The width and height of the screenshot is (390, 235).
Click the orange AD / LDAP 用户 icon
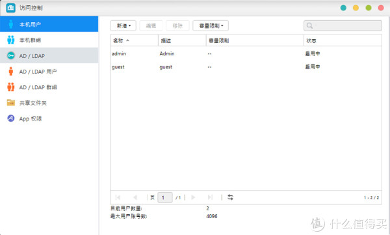10,71
